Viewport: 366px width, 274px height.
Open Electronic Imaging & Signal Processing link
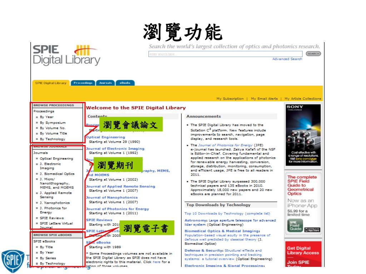[224, 265]
